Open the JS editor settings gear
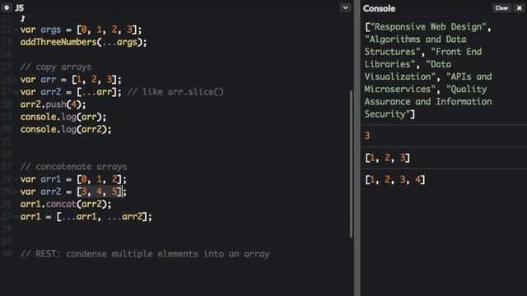The height and width of the screenshot is (296, 527). pos(7,7)
